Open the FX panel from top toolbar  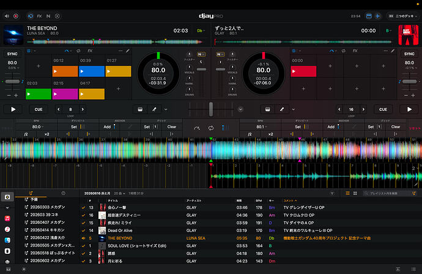[39, 16]
